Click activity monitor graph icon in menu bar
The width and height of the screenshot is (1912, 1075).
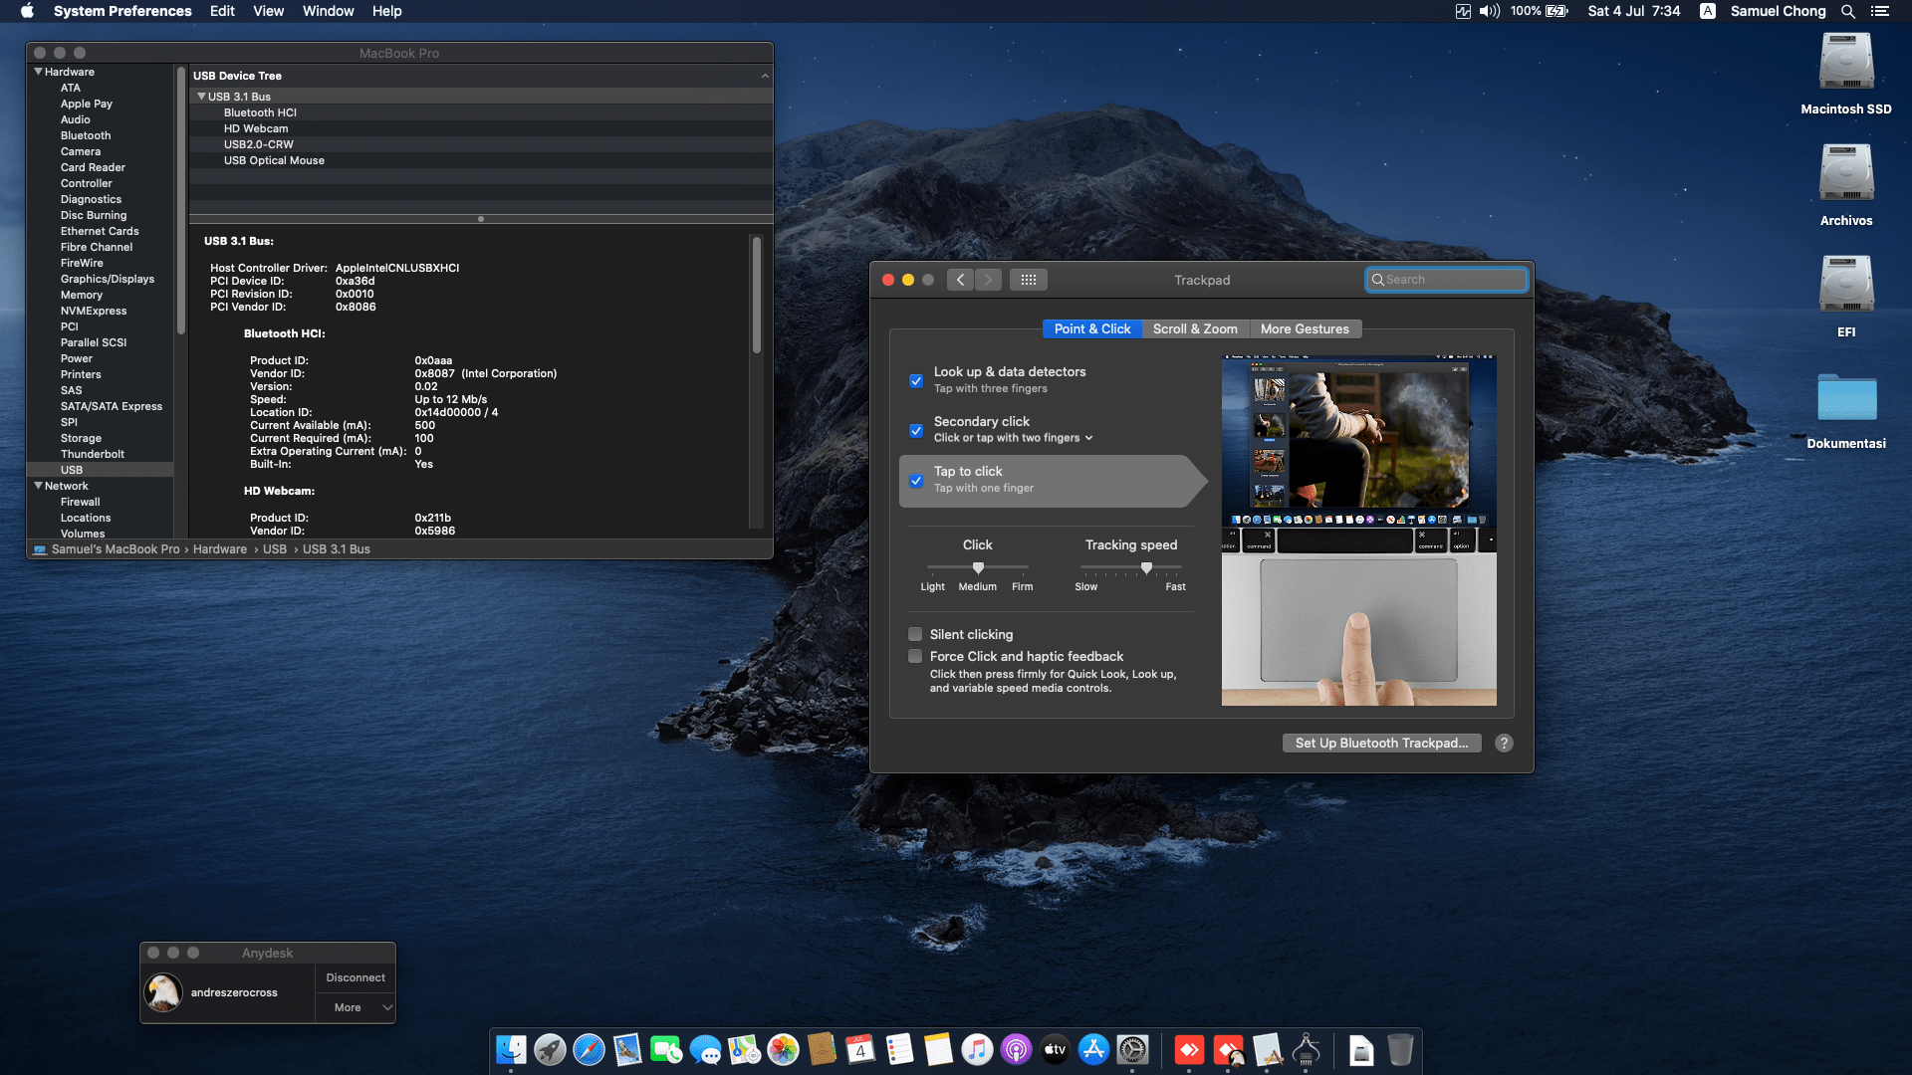point(1463,11)
